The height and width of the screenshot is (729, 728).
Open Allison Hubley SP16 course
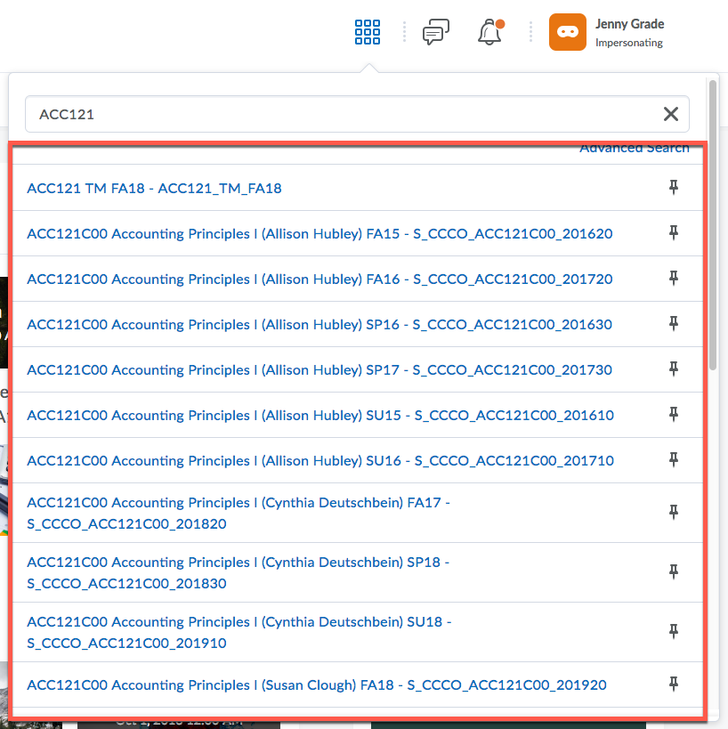pyautogui.click(x=320, y=325)
